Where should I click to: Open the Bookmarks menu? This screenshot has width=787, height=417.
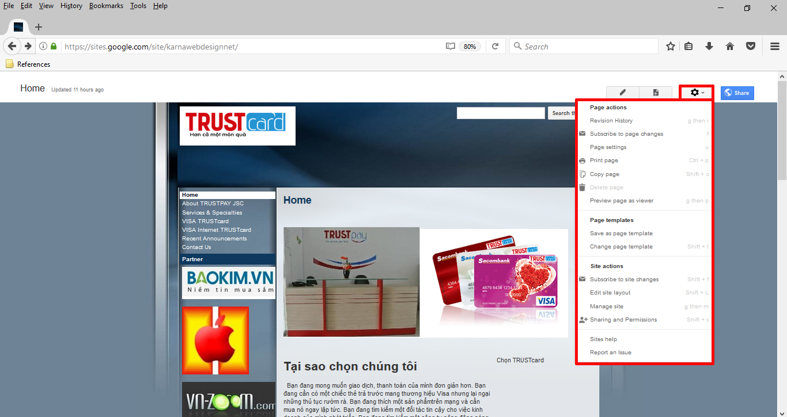[106, 6]
